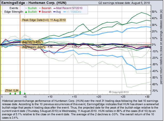This screenshot has height=121, width=164.
Task: Click the green Bullish edge strength triangle in legend
Action: (26, 12)
